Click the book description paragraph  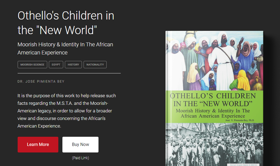[x=67, y=111]
